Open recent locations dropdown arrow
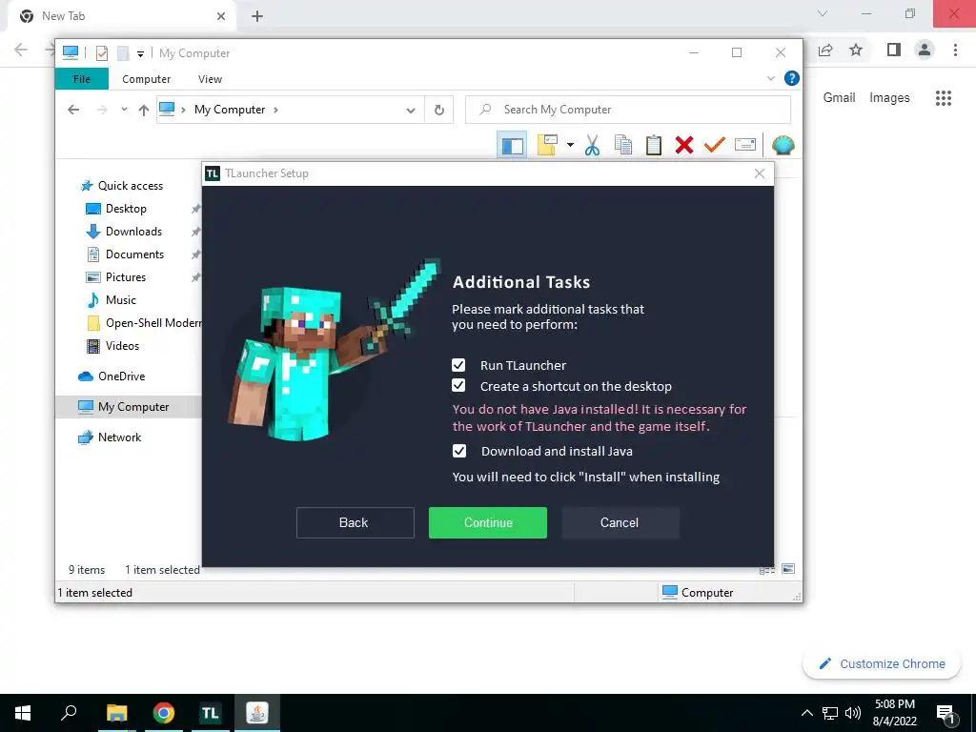 pyautogui.click(x=124, y=110)
